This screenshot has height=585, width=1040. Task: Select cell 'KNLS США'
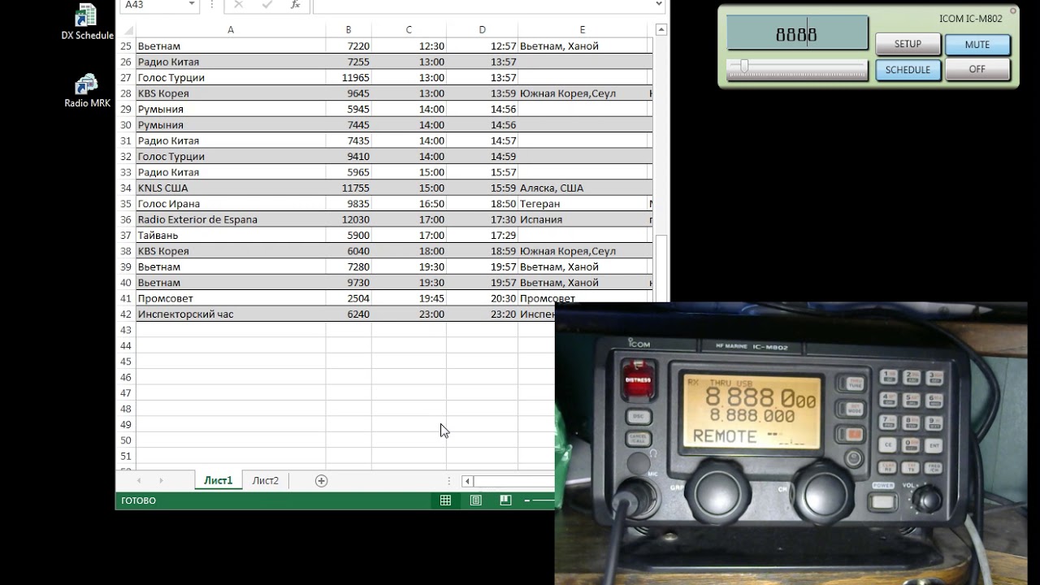pyautogui.click(x=231, y=188)
